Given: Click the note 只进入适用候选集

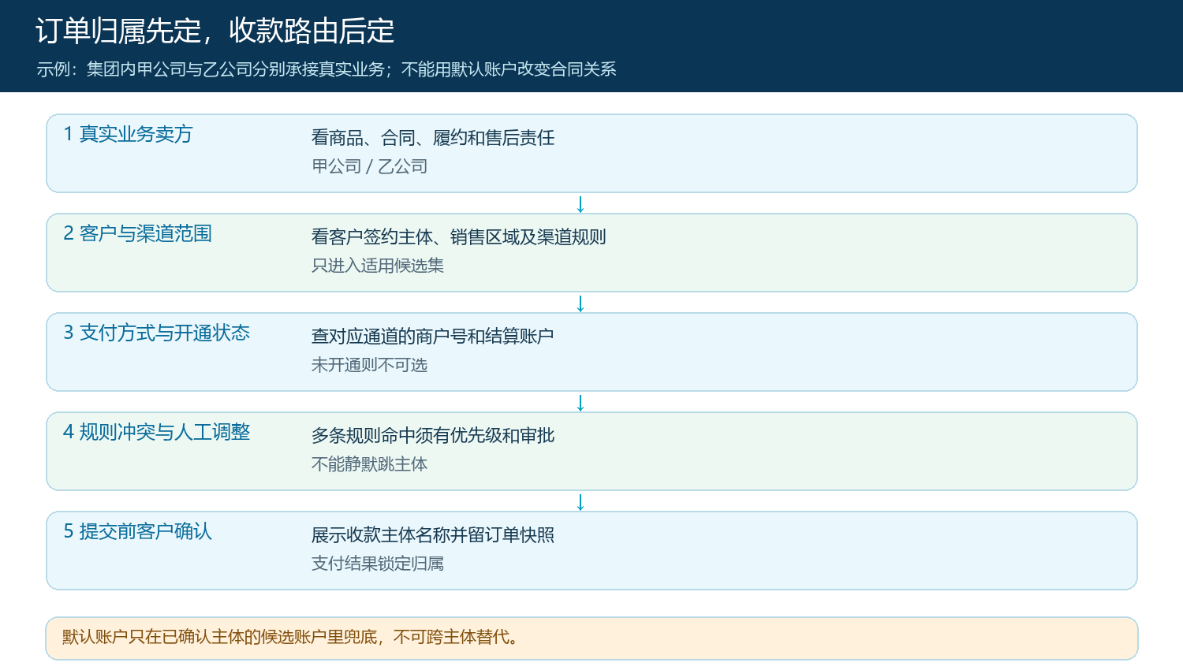Looking at the screenshot, I should pyautogui.click(x=378, y=266).
